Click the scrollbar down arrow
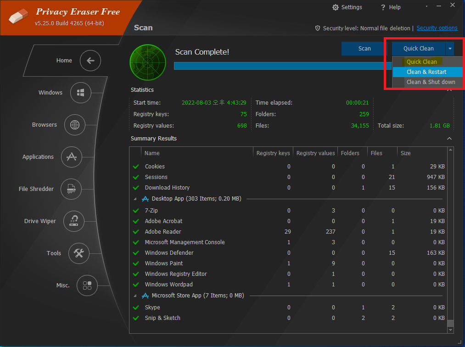465x347 pixels. click(450, 330)
